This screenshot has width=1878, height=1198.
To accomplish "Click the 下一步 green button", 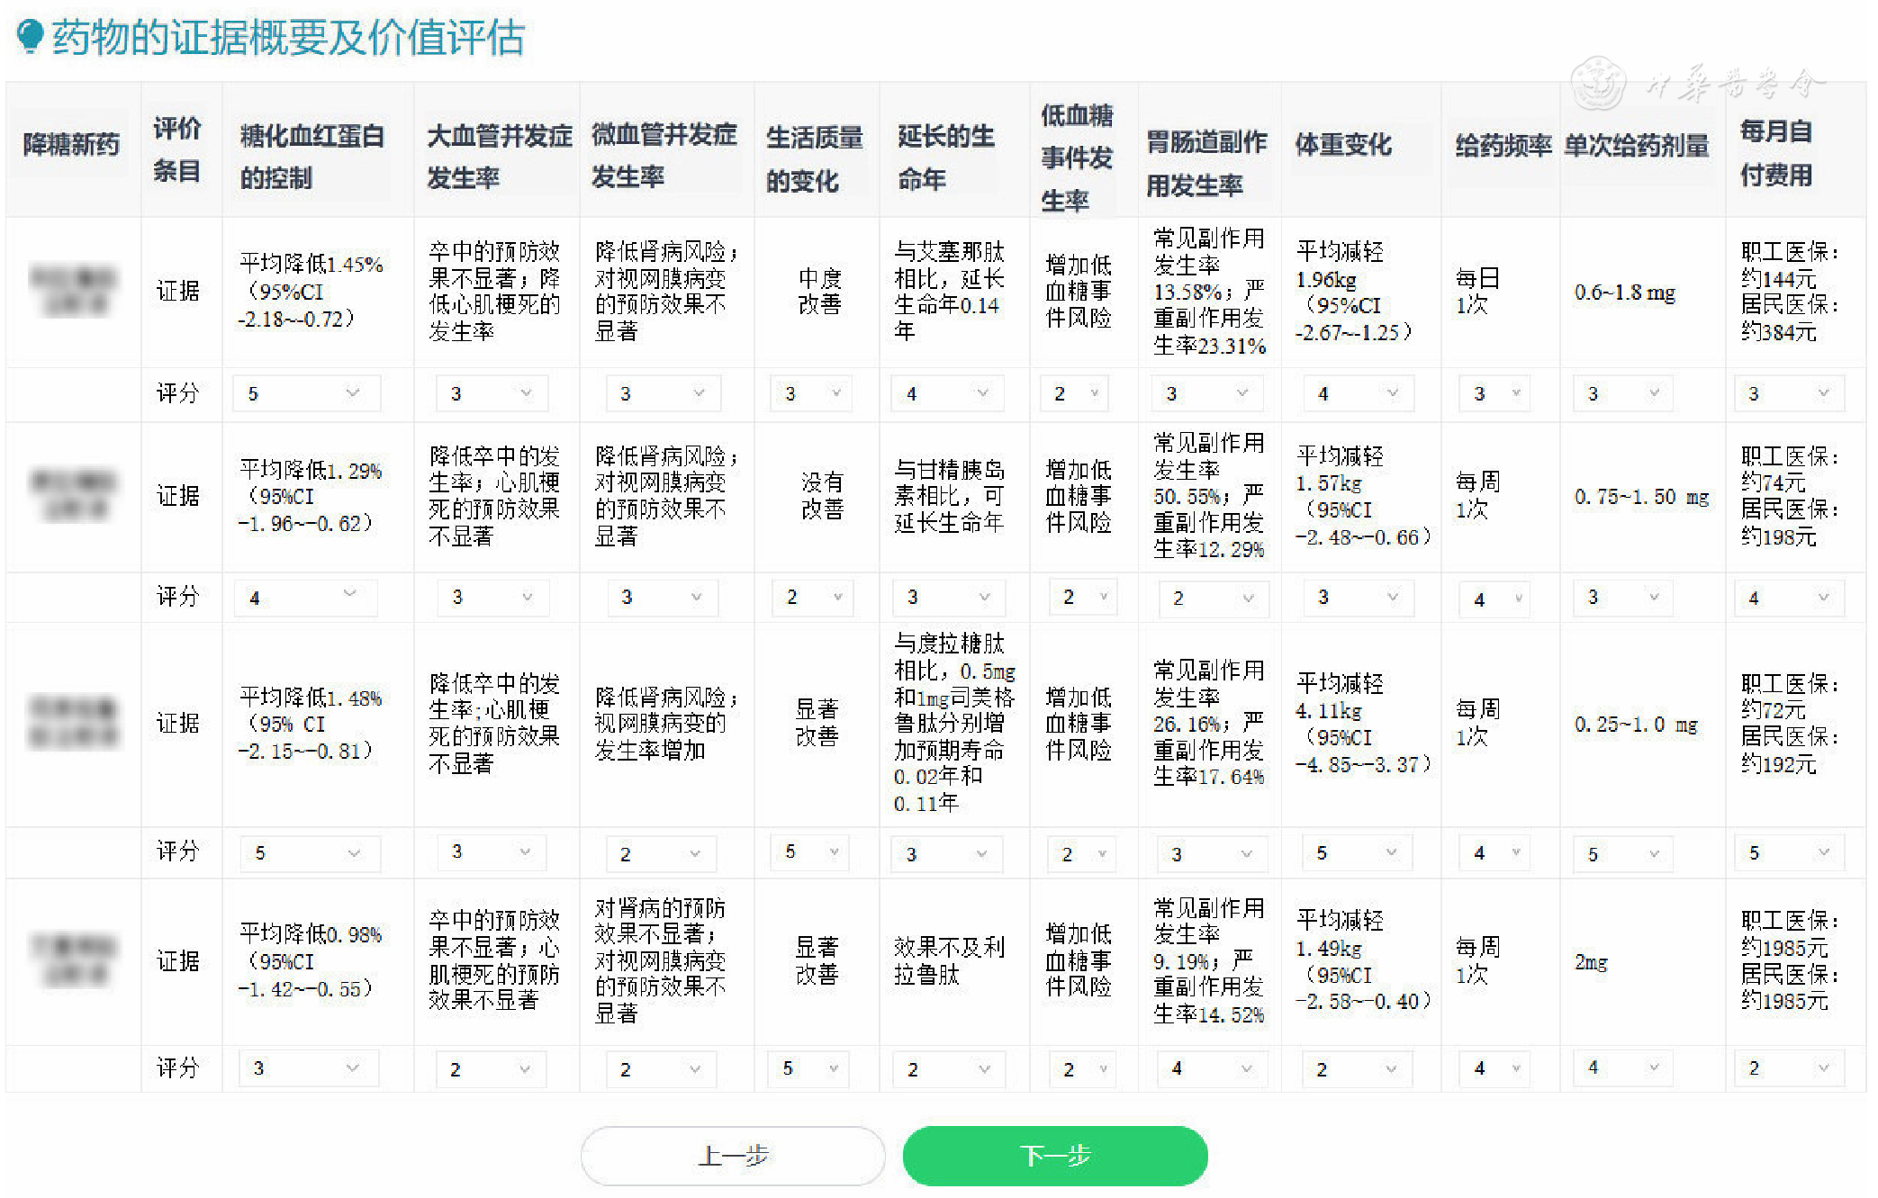I will click(x=1054, y=1155).
